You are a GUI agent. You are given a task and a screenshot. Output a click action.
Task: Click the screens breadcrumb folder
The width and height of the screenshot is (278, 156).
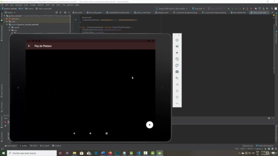coord(29,9)
